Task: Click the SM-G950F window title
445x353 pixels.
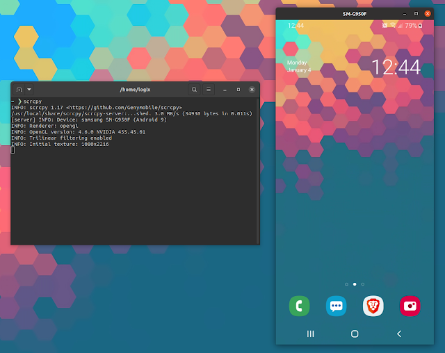Action: point(355,14)
